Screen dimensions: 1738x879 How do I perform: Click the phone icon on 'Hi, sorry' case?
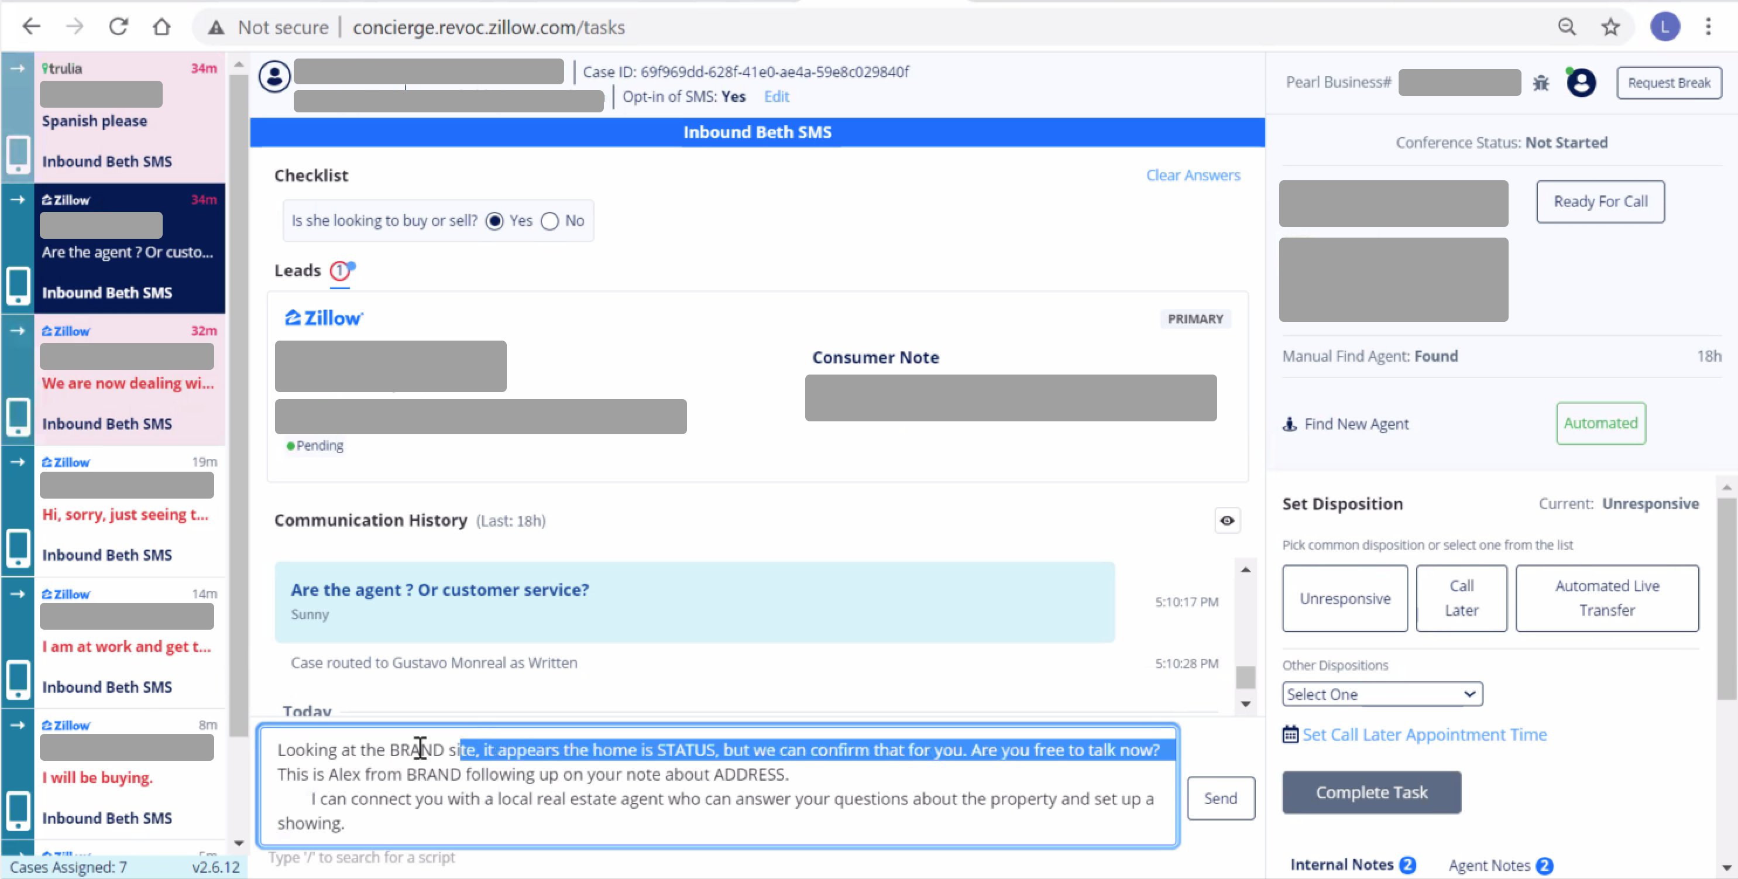click(x=18, y=548)
